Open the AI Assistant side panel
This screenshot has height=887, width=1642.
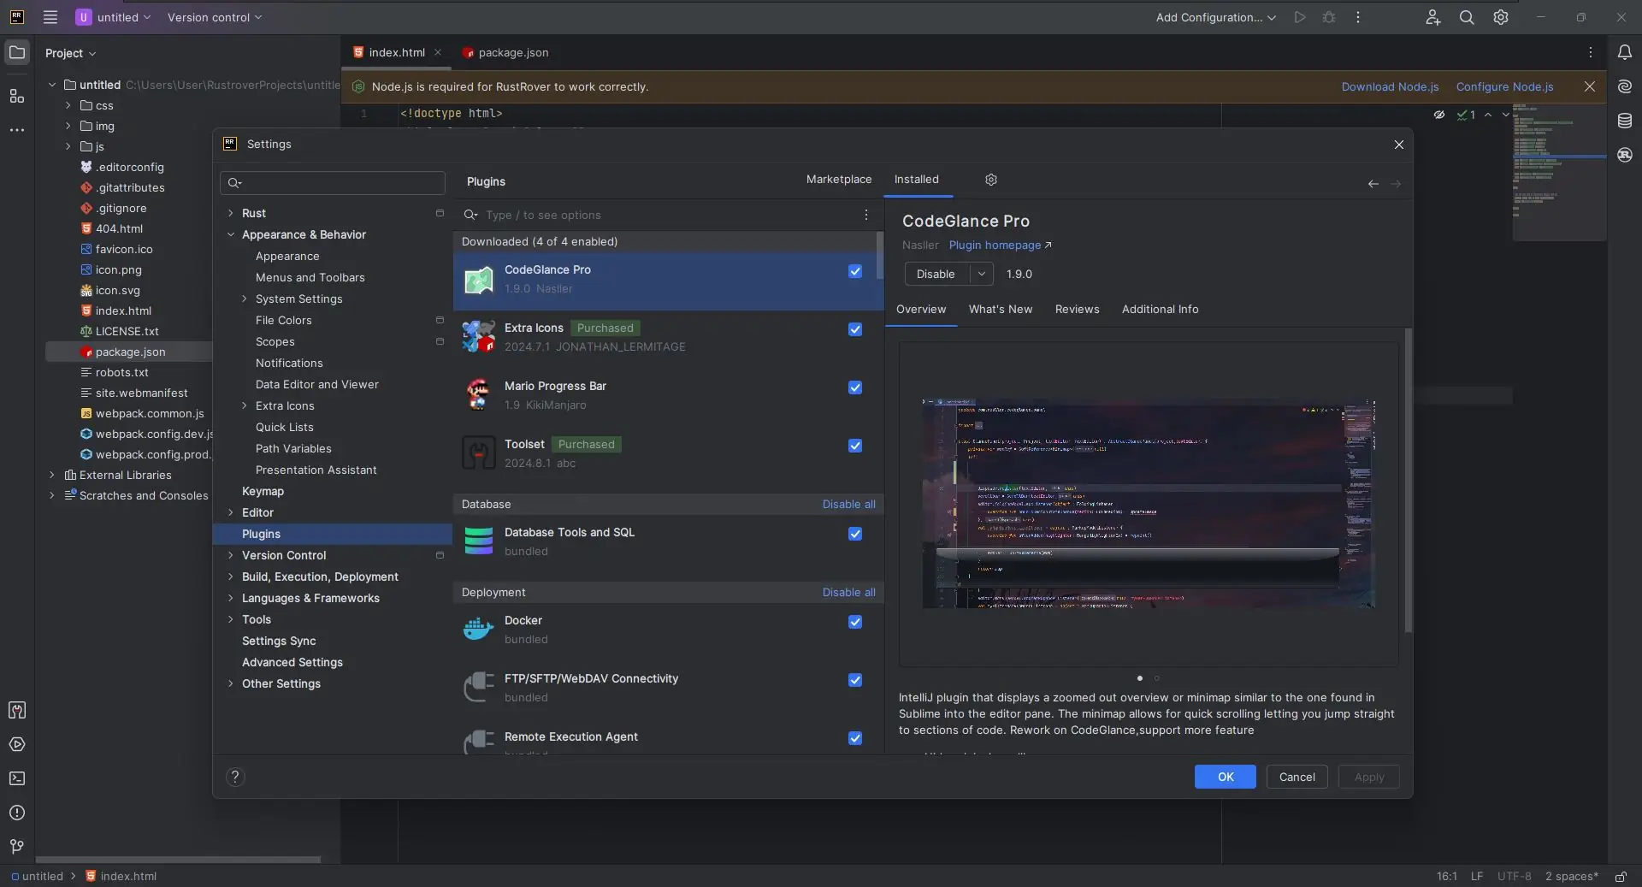coord(1625,86)
